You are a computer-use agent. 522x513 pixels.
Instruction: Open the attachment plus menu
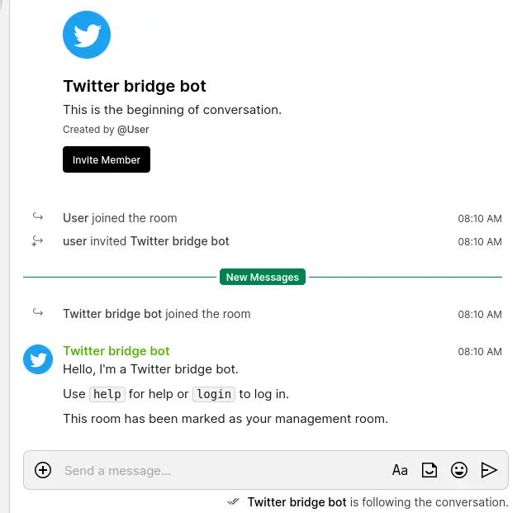coord(43,470)
